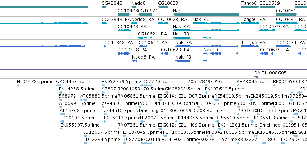This screenshot has height=145, width=307.
Task: Click the CG10639-RA transcript
Action: tap(267, 30)
